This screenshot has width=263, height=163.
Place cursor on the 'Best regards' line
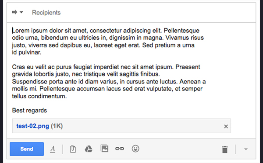tap(29, 111)
